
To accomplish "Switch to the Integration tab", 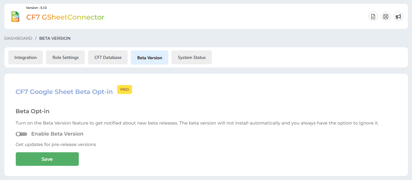I will [26, 57].
